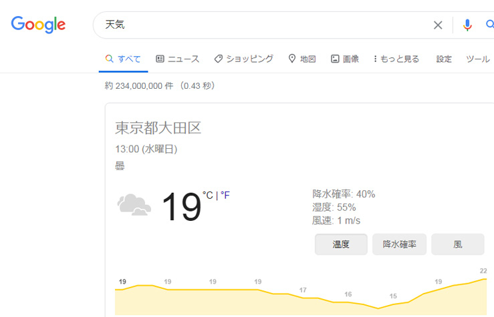Select °C temperature unit
Screen dimensions: 494x317
(208, 196)
